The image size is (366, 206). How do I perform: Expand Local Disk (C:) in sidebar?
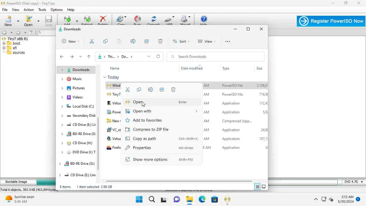coord(62,106)
